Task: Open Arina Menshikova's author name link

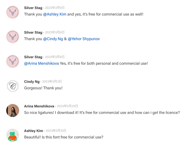Action: point(39,106)
